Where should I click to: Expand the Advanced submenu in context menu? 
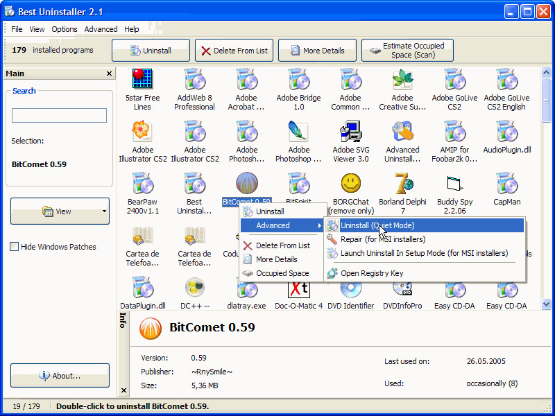point(282,225)
